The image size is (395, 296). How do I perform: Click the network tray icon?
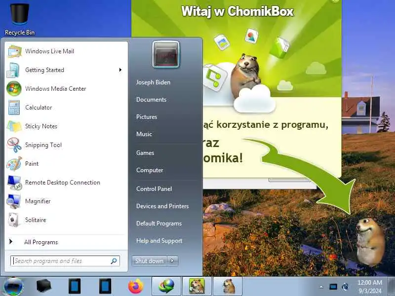tap(333, 287)
